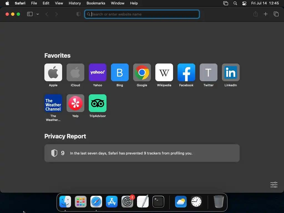Open the Safari menu
Image resolution: width=284 pixels, height=213 pixels.
coord(20,3)
